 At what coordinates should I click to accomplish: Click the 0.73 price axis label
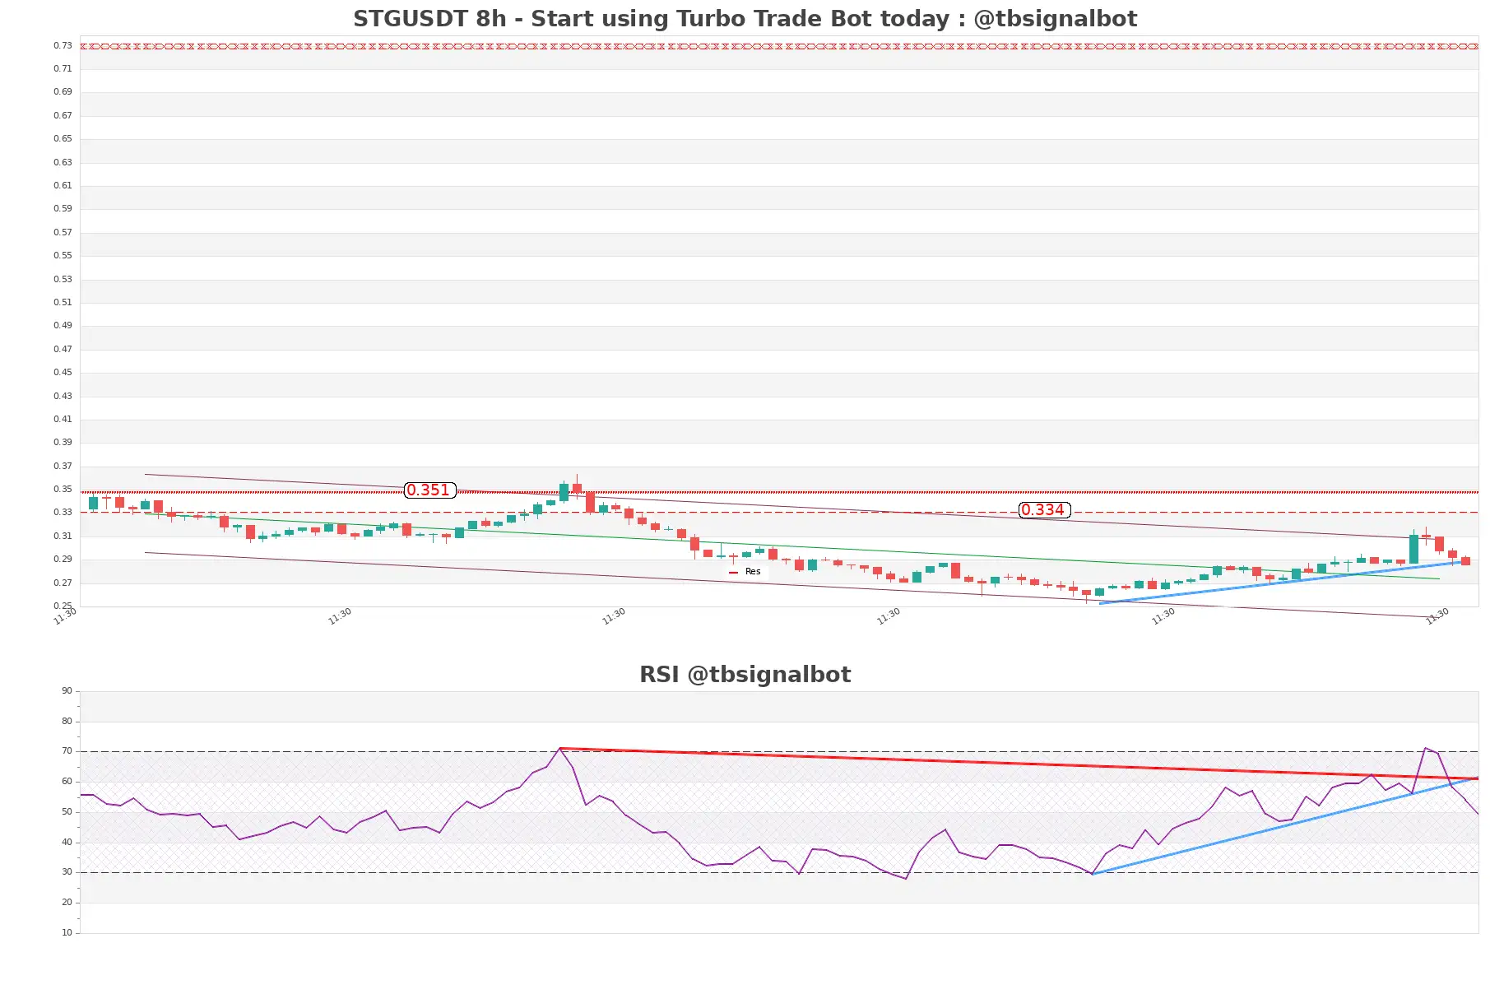63,46
